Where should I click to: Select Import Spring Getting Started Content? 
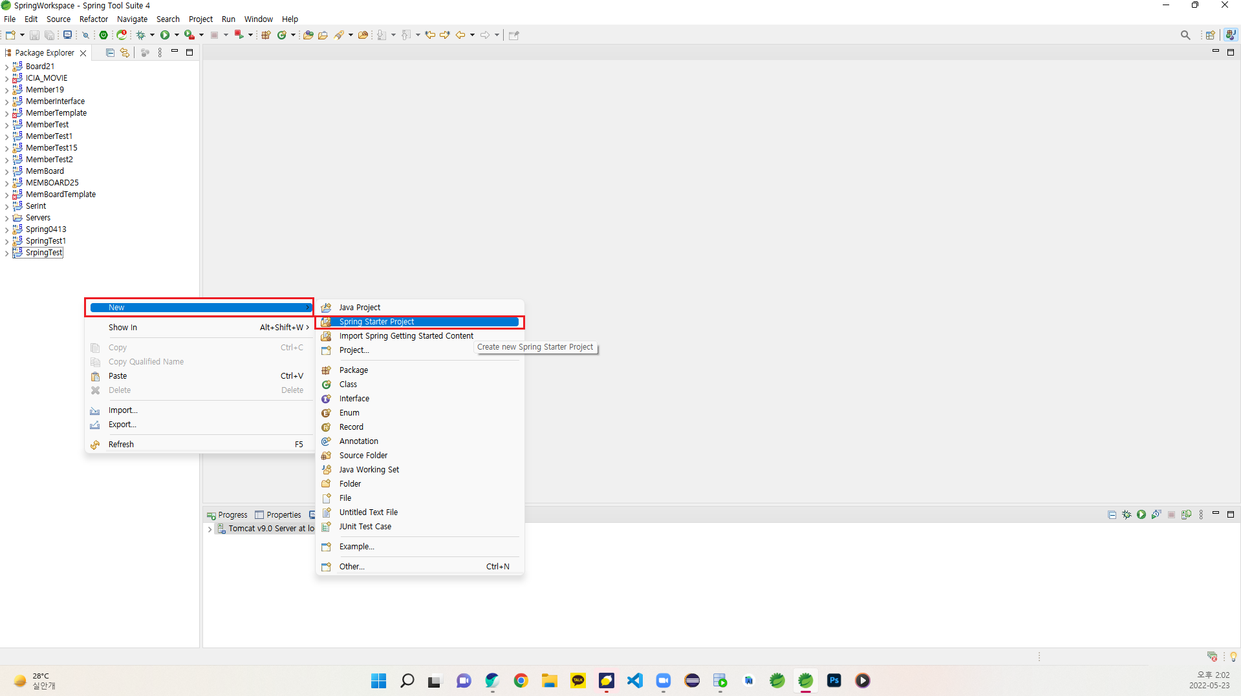(420, 336)
